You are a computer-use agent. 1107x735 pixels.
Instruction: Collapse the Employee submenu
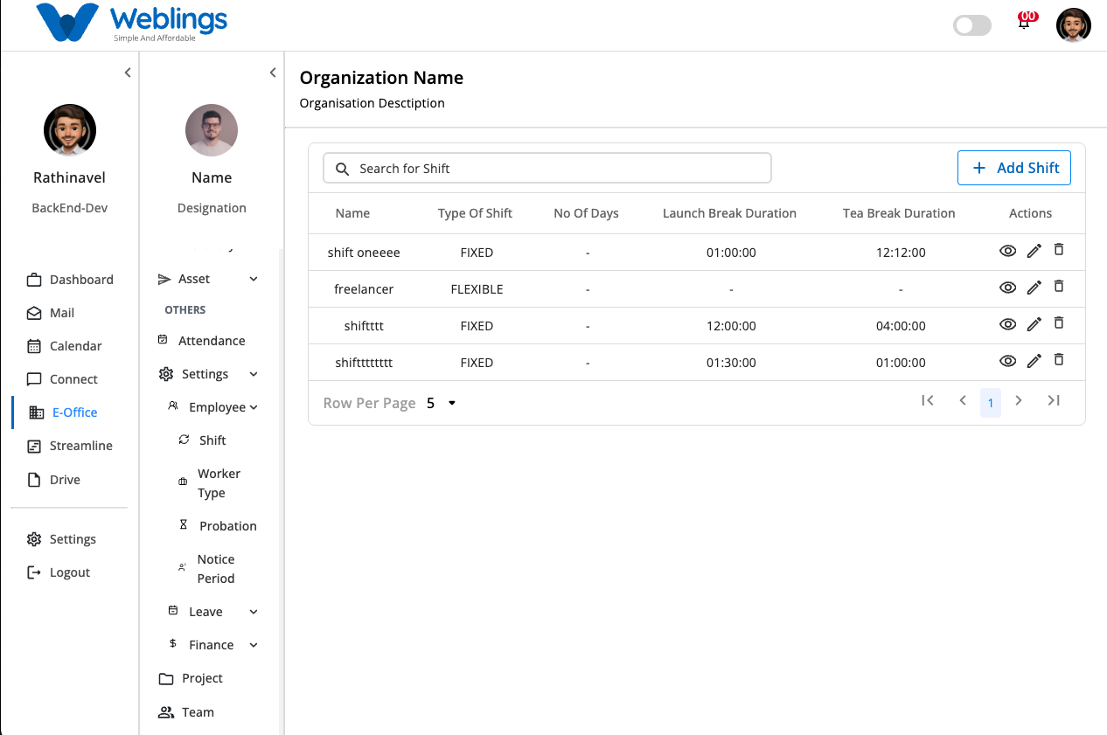click(x=254, y=407)
